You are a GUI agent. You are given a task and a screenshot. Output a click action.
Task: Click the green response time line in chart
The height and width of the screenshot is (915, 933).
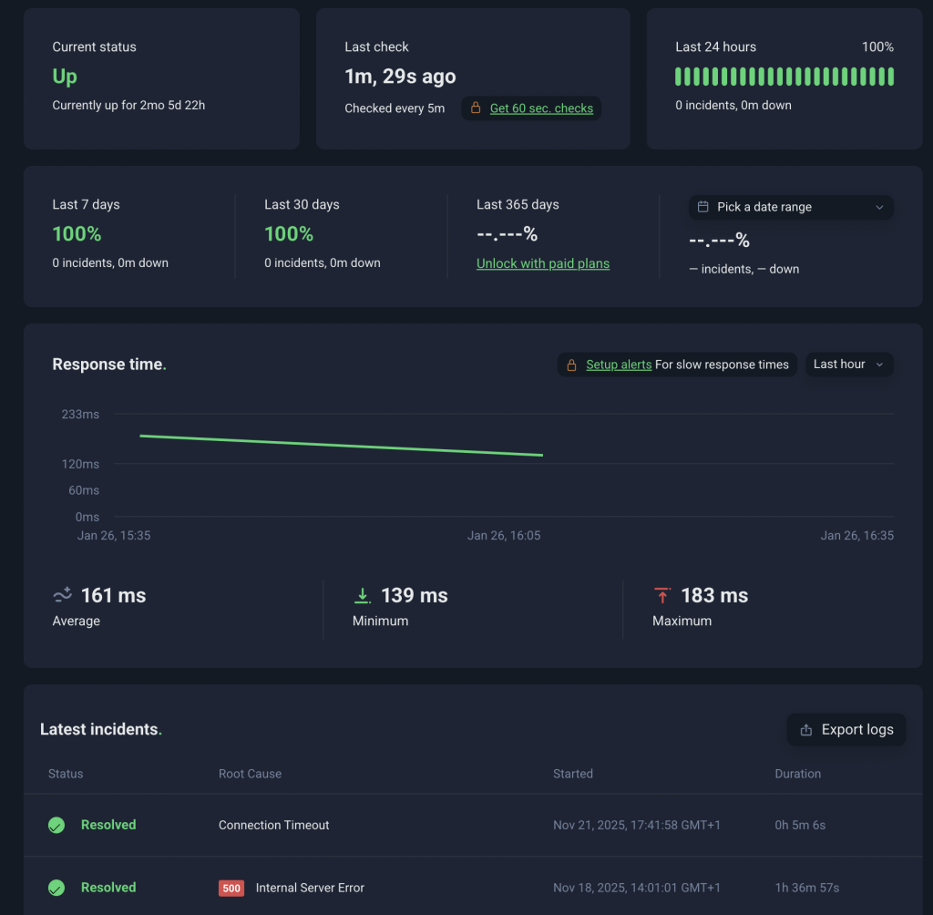[x=342, y=446]
